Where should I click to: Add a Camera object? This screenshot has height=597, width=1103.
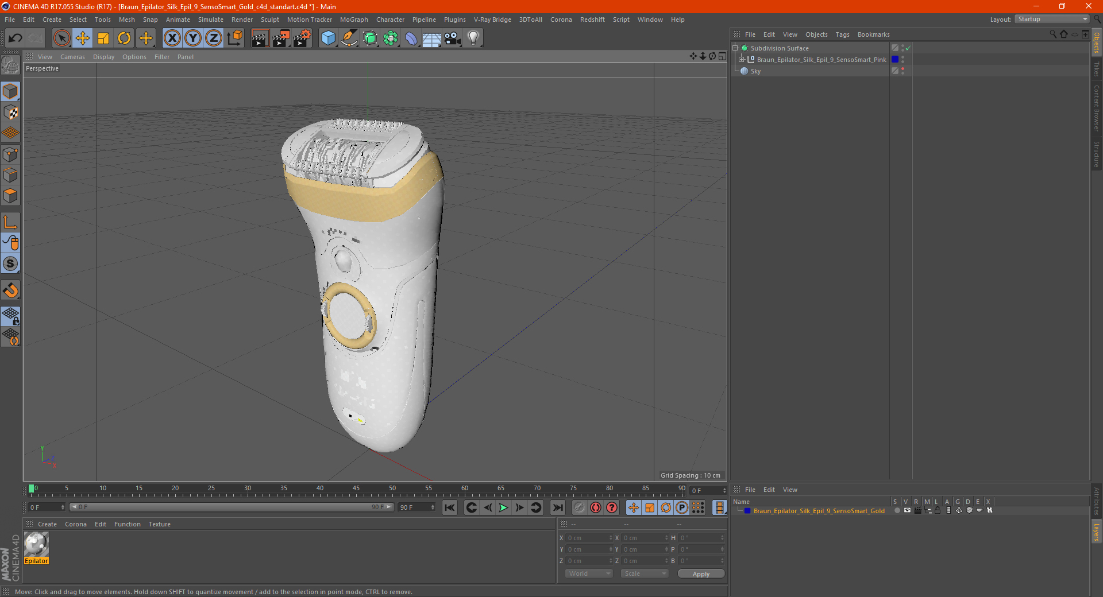(x=453, y=38)
